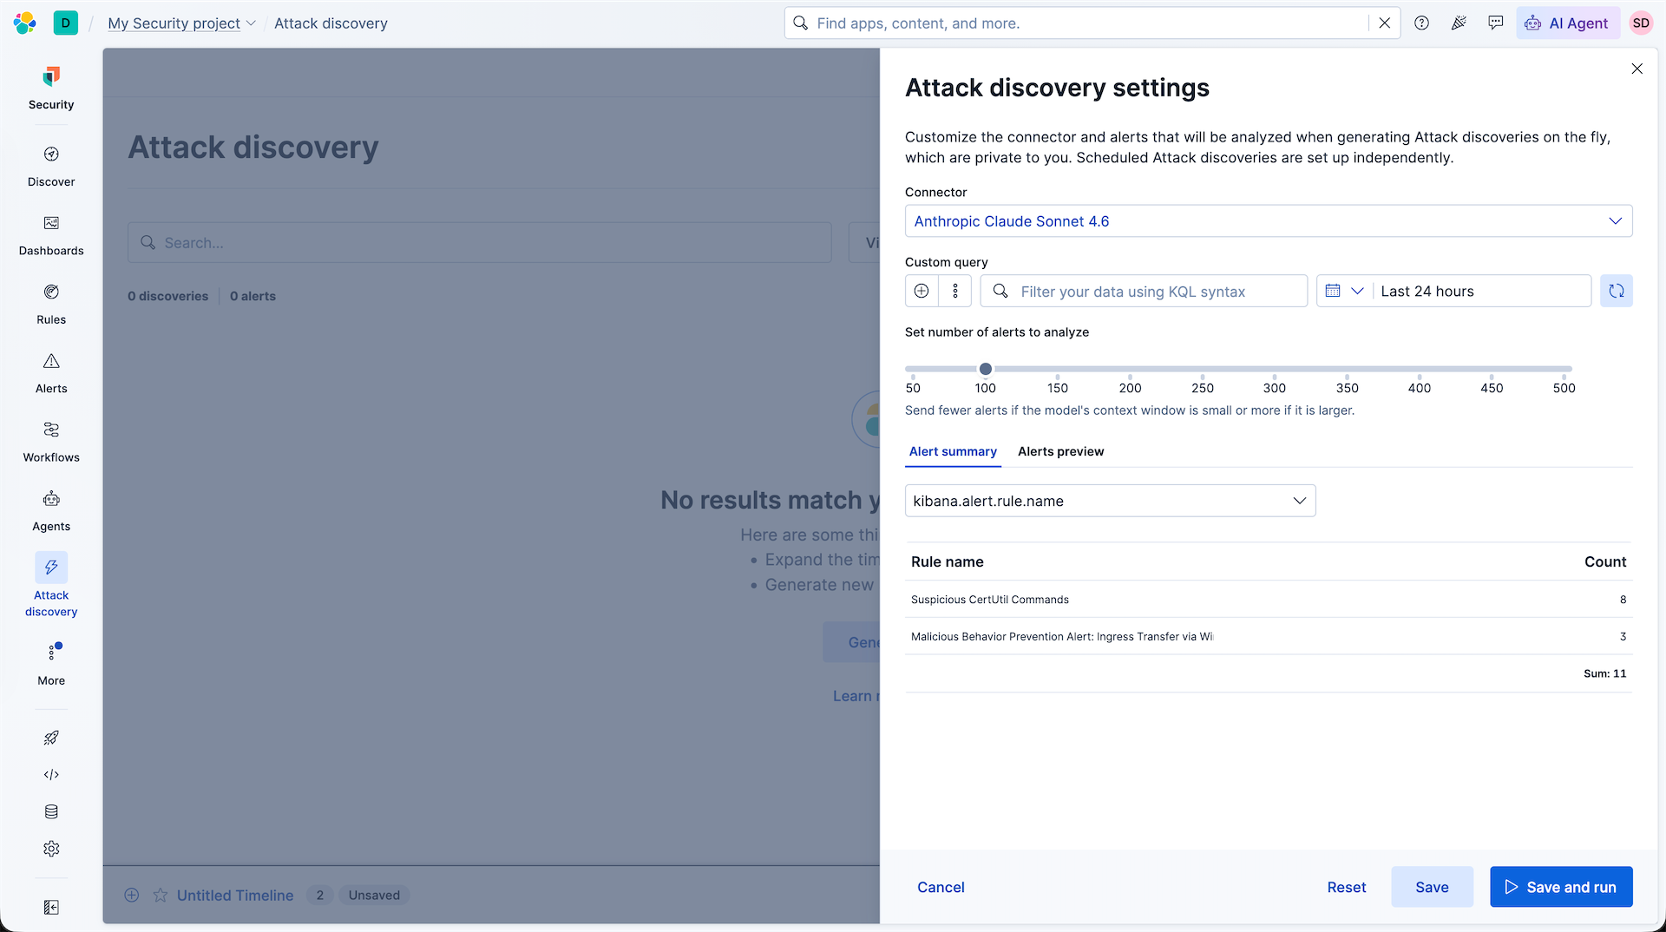The width and height of the screenshot is (1666, 932).
Task: Expand the kibana.alert.rule.name field dropdown
Action: tap(1110, 501)
